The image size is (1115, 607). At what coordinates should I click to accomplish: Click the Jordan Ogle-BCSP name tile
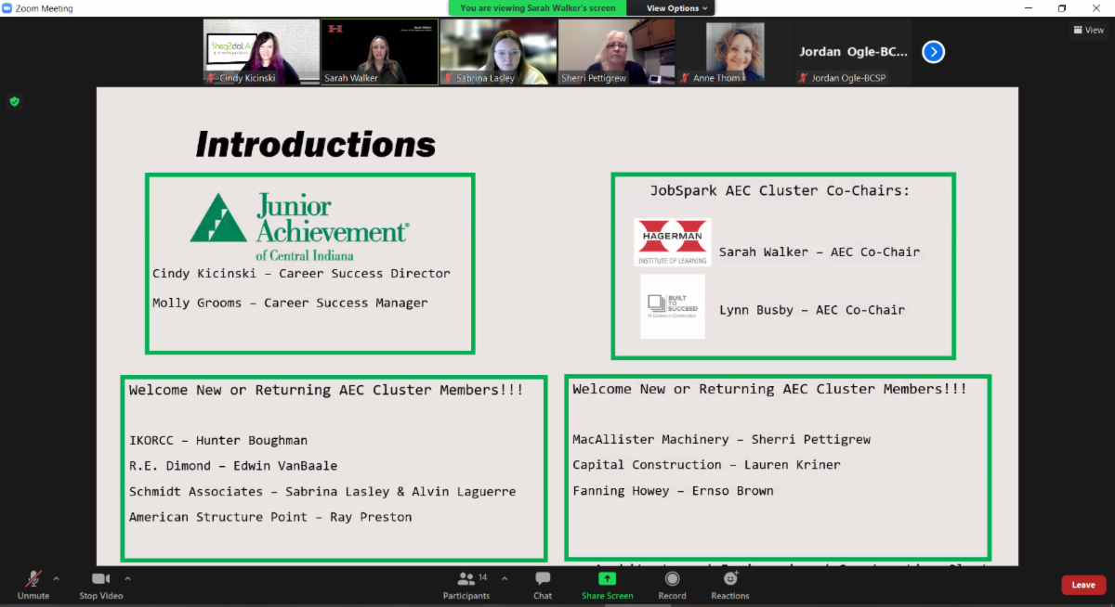pos(852,53)
